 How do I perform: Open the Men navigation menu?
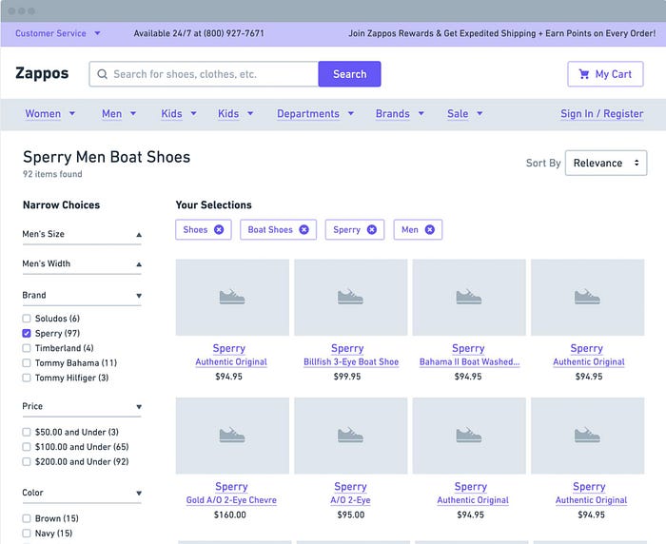[119, 114]
